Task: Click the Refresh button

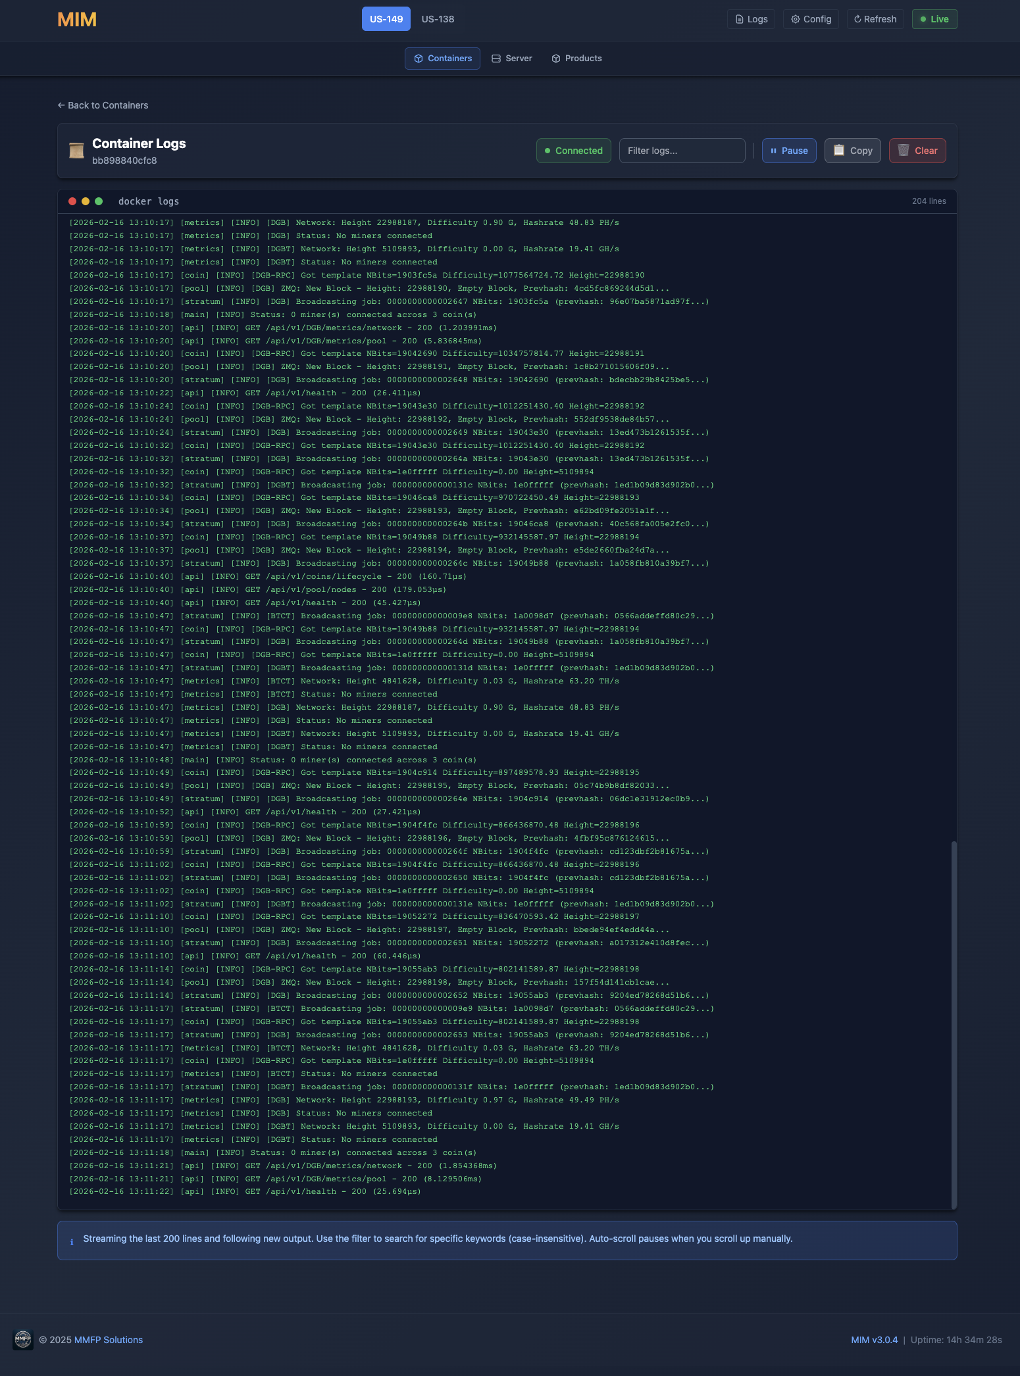Action: pyautogui.click(x=875, y=19)
